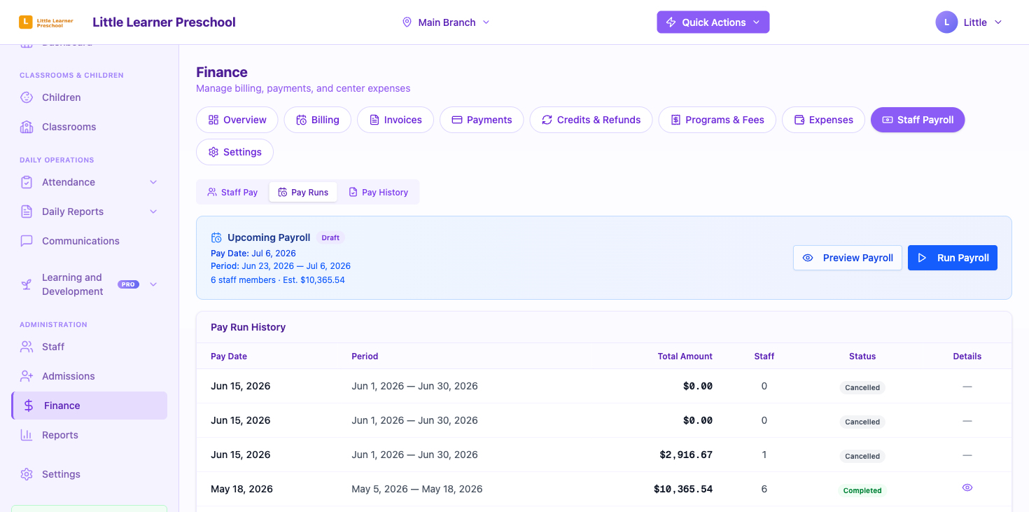The image size is (1029, 512).
Task: Click the Communications chat bubble icon
Action: click(27, 241)
